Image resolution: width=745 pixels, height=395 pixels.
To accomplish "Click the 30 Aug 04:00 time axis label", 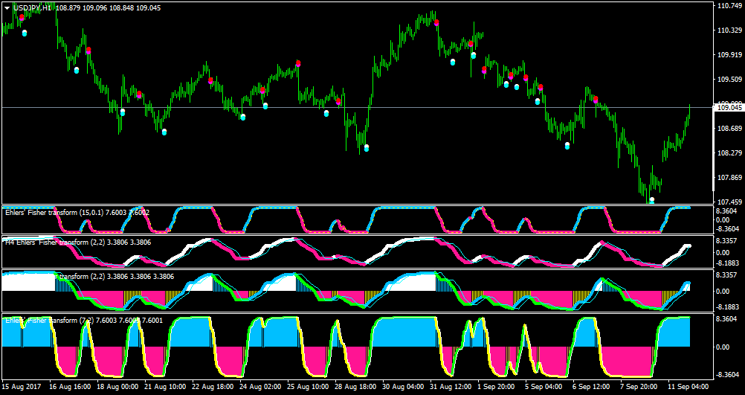I will pos(403,386).
